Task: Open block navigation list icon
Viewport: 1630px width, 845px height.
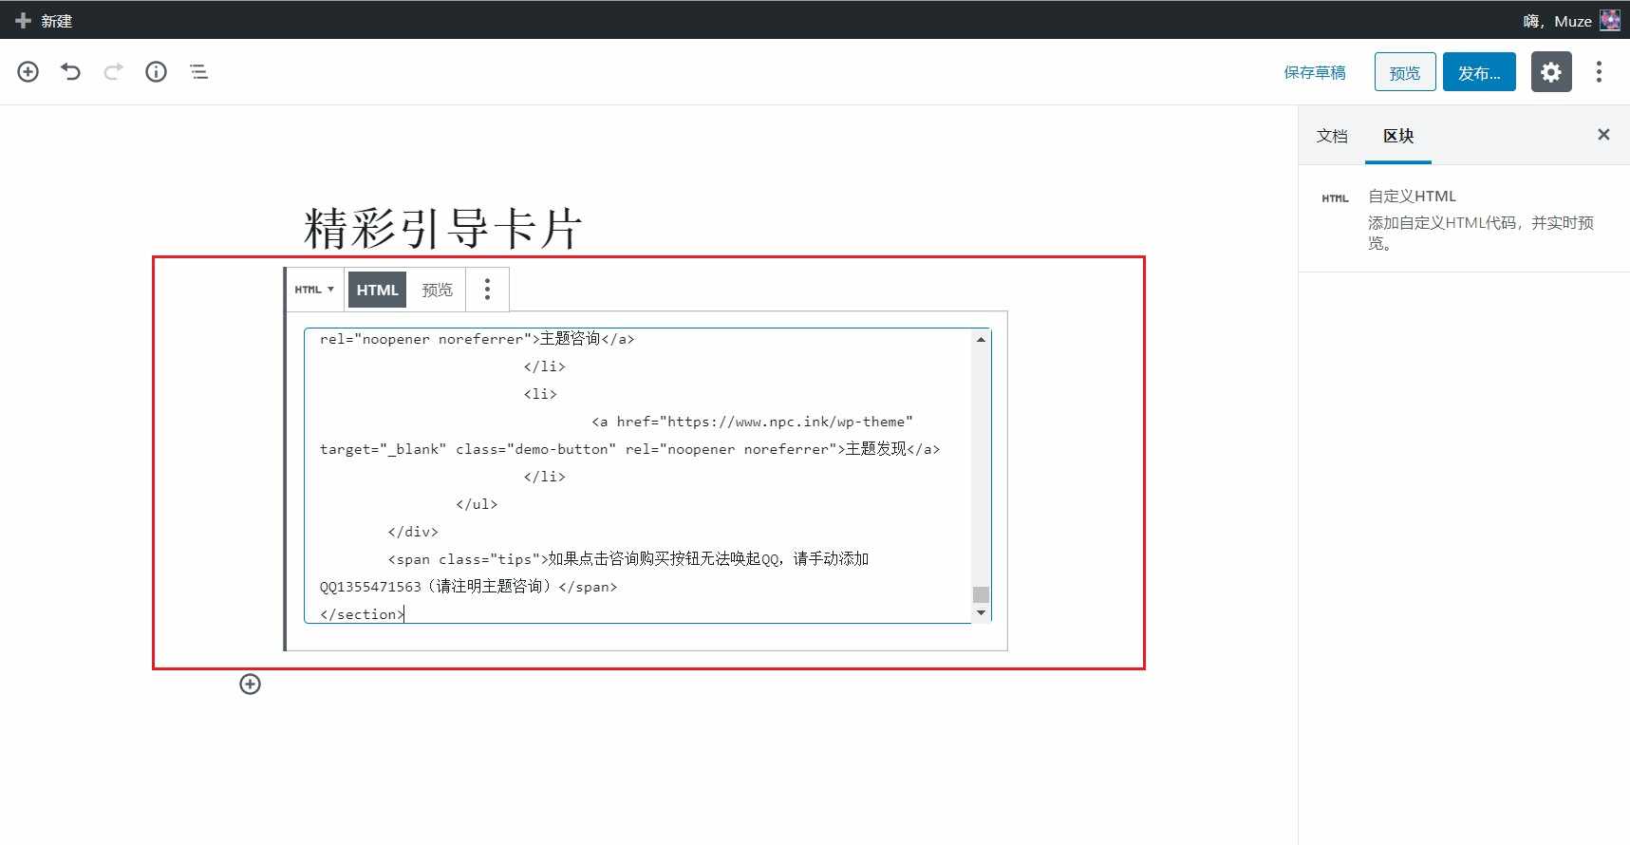Action: 199,72
